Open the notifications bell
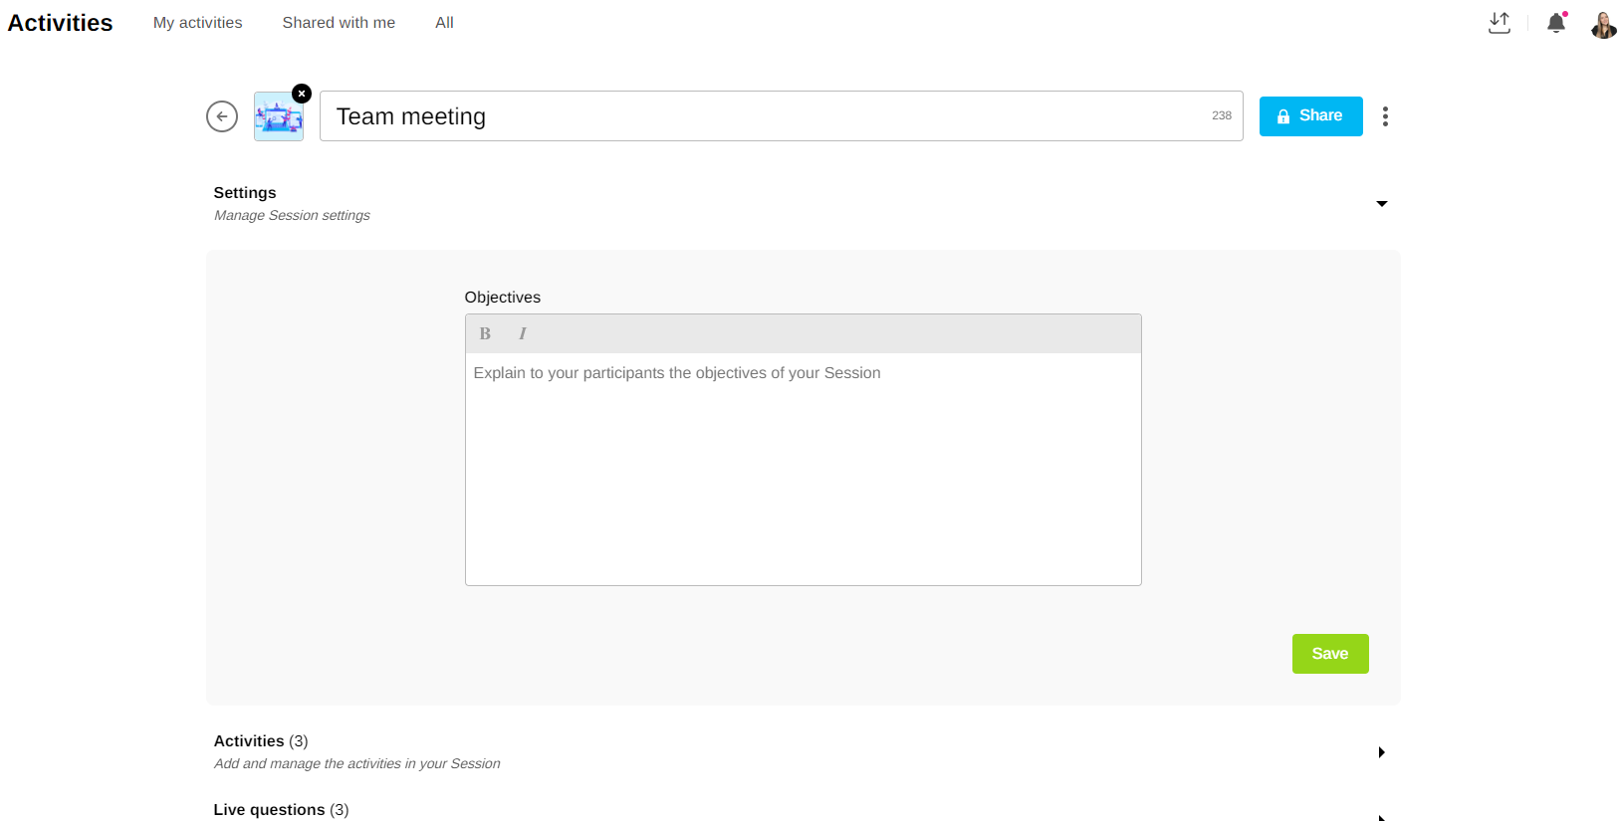1620x821 pixels. coord(1555,23)
